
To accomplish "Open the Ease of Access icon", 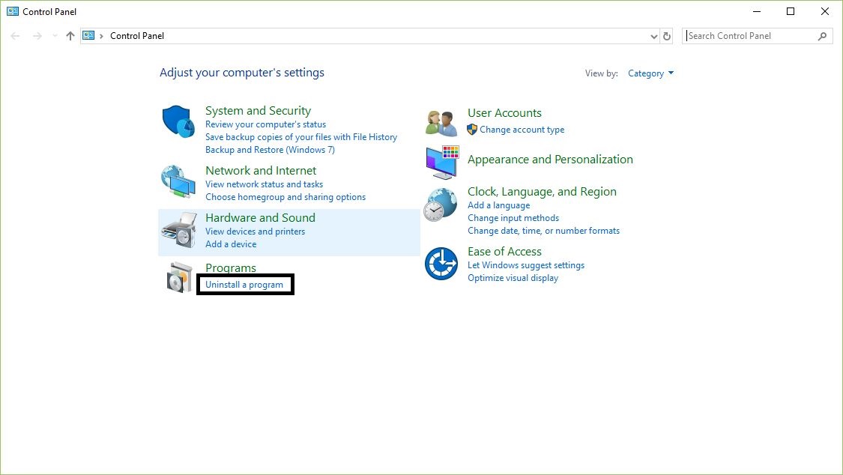I will click(x=441, y=264).
